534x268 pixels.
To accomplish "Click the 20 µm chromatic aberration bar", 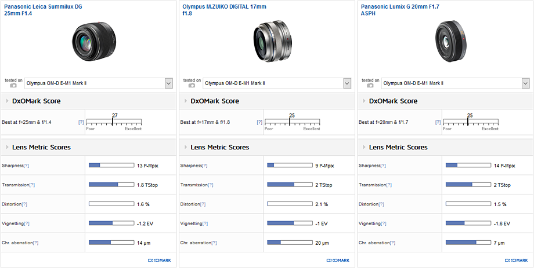I will click(290, 243).
